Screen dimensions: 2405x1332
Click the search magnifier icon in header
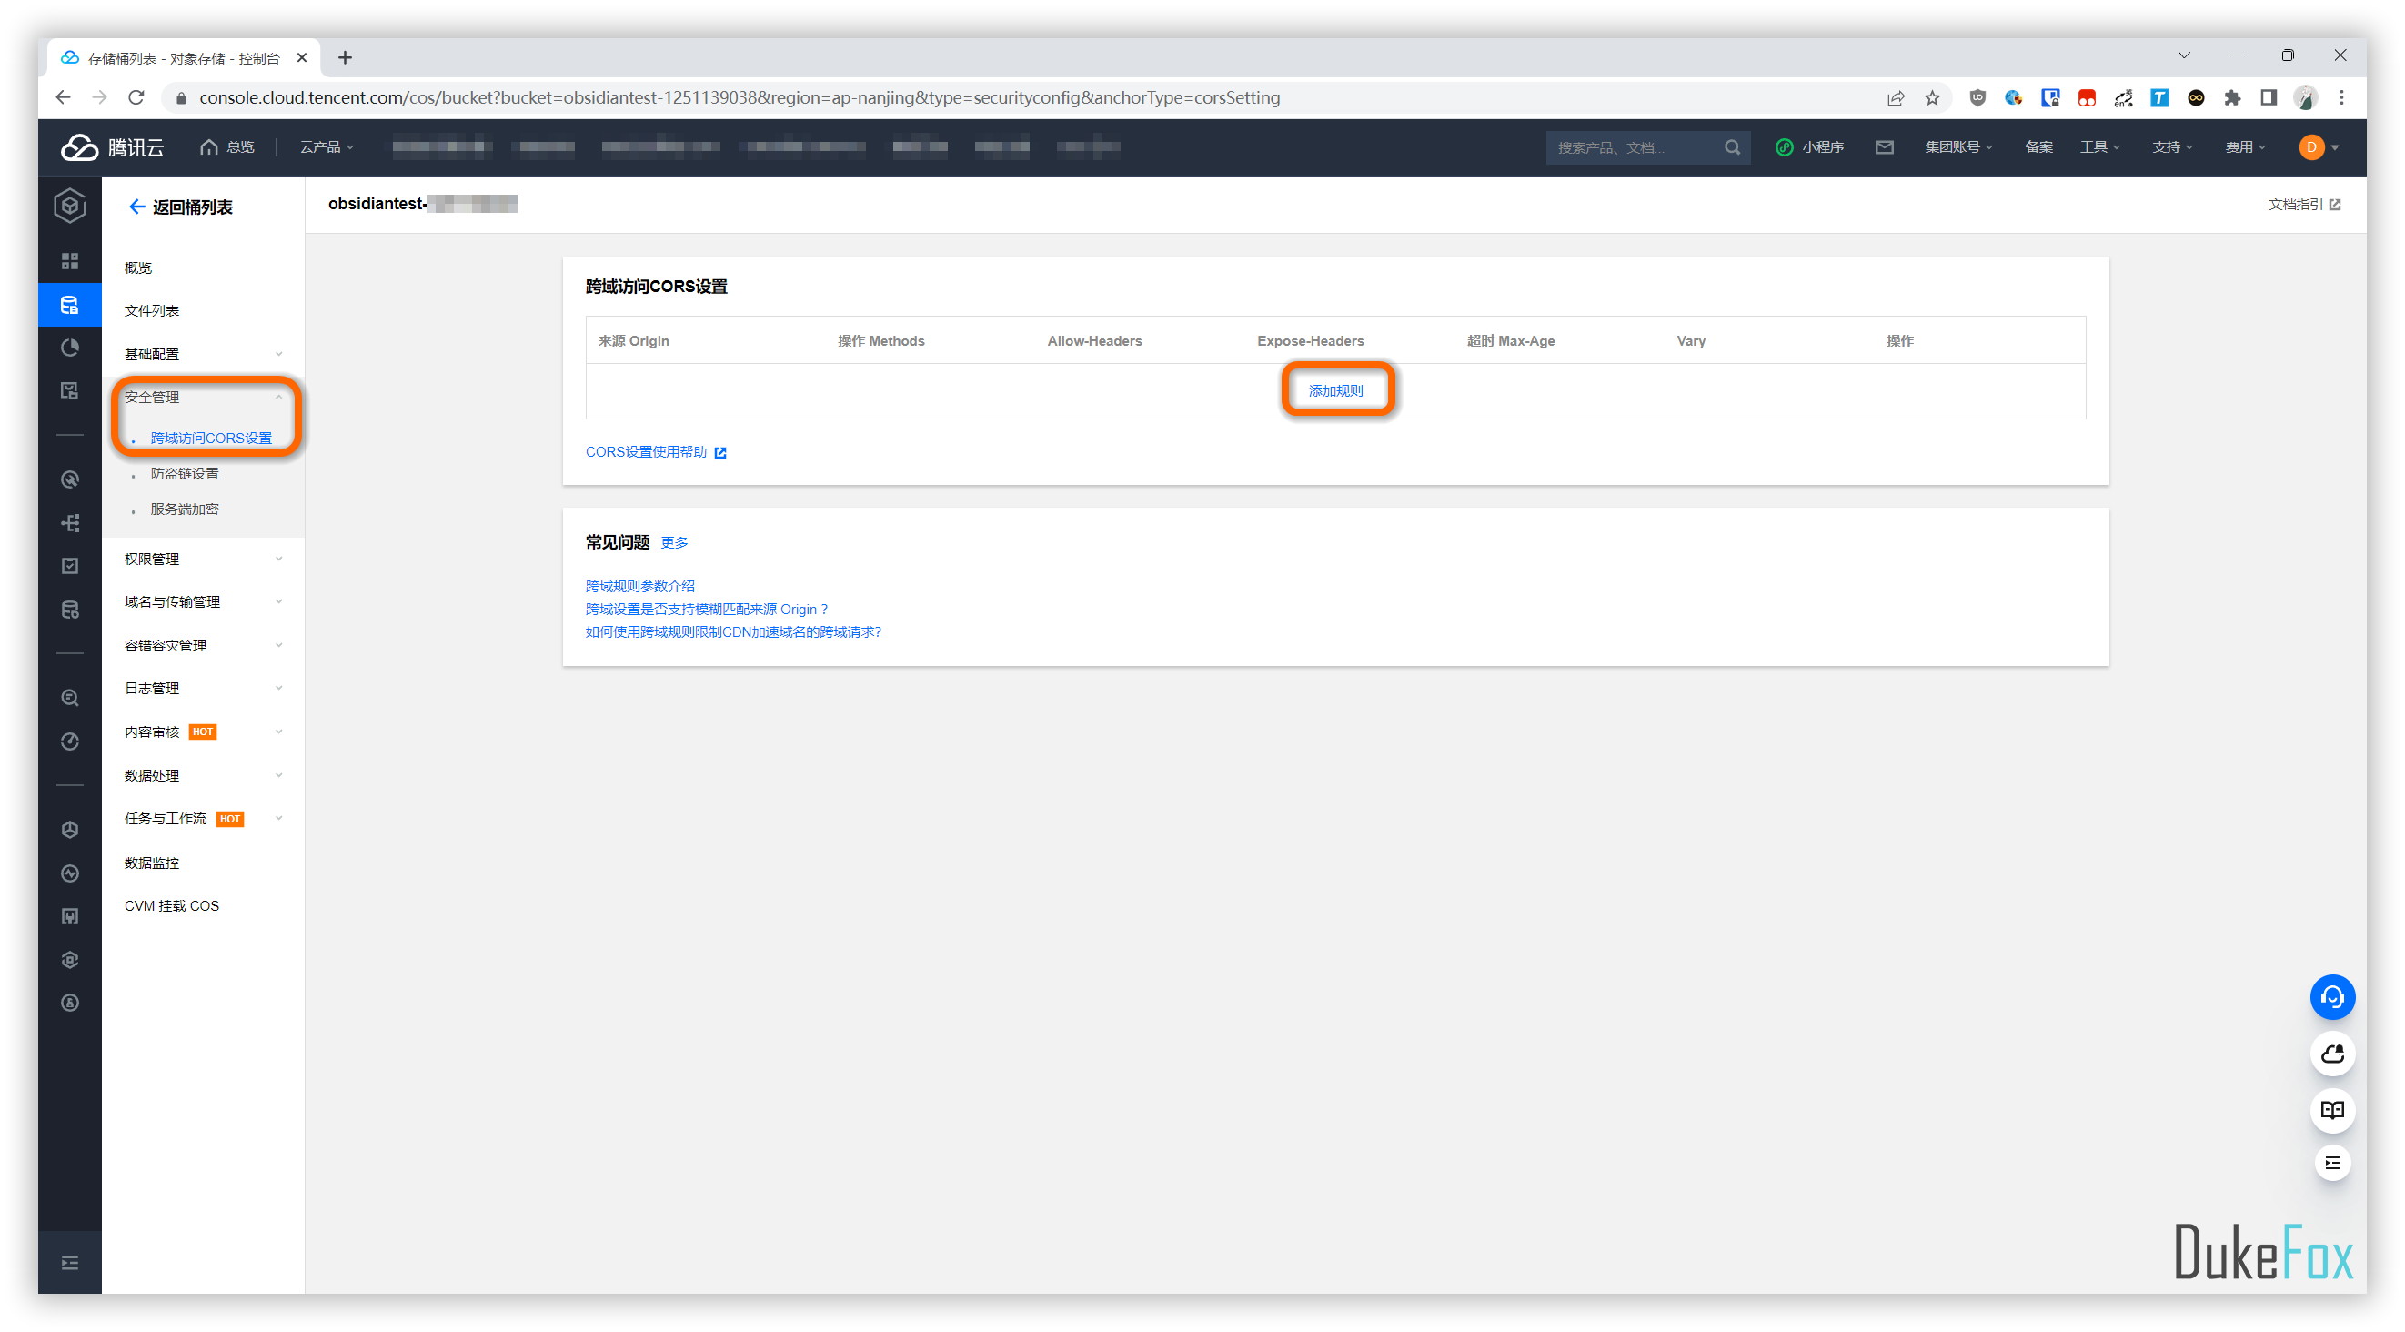point(1732,146)
